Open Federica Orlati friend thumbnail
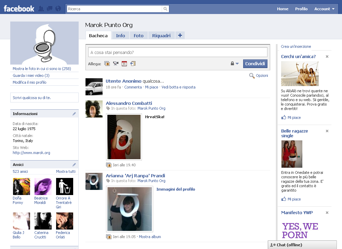342x249 pixels. coord(65,221)
